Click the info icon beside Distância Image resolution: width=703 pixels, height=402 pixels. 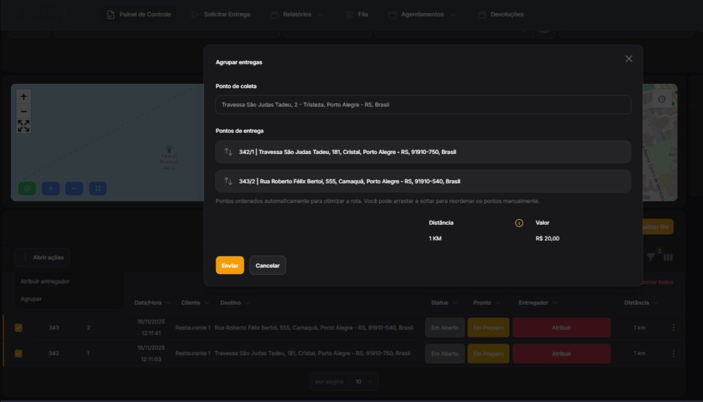pos(519,223)
